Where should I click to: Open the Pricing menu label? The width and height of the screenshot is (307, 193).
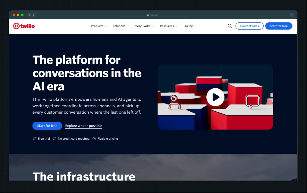tap(188, 26)
